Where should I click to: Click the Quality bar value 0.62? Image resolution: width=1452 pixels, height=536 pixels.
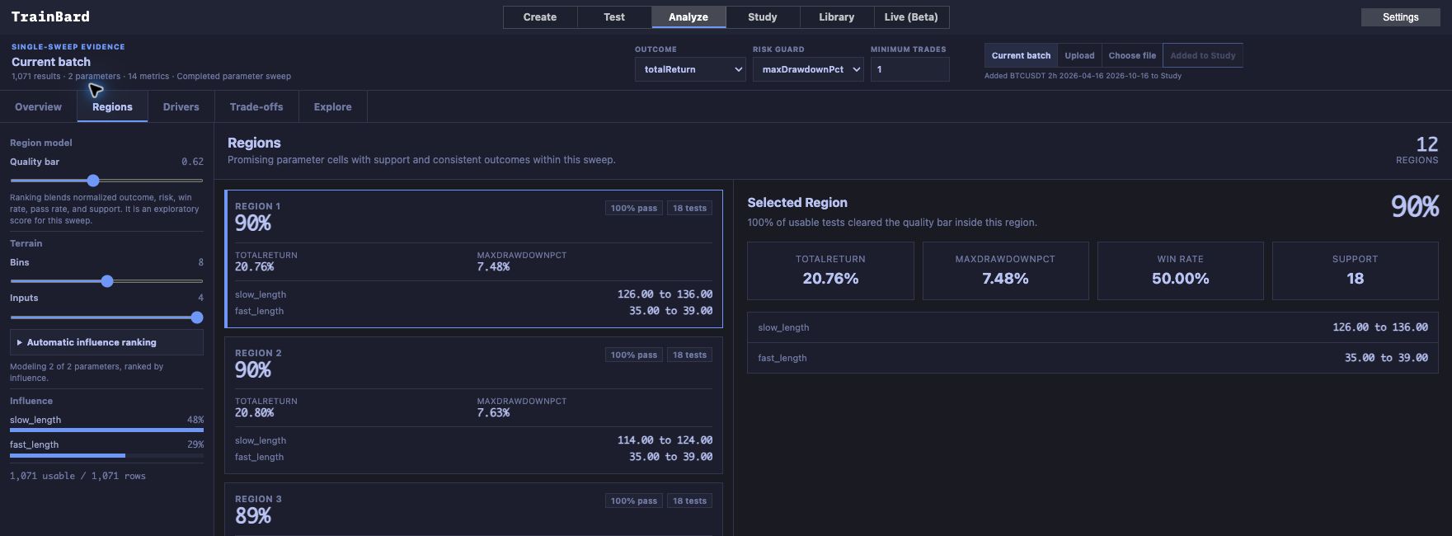[x=192, y=162]
